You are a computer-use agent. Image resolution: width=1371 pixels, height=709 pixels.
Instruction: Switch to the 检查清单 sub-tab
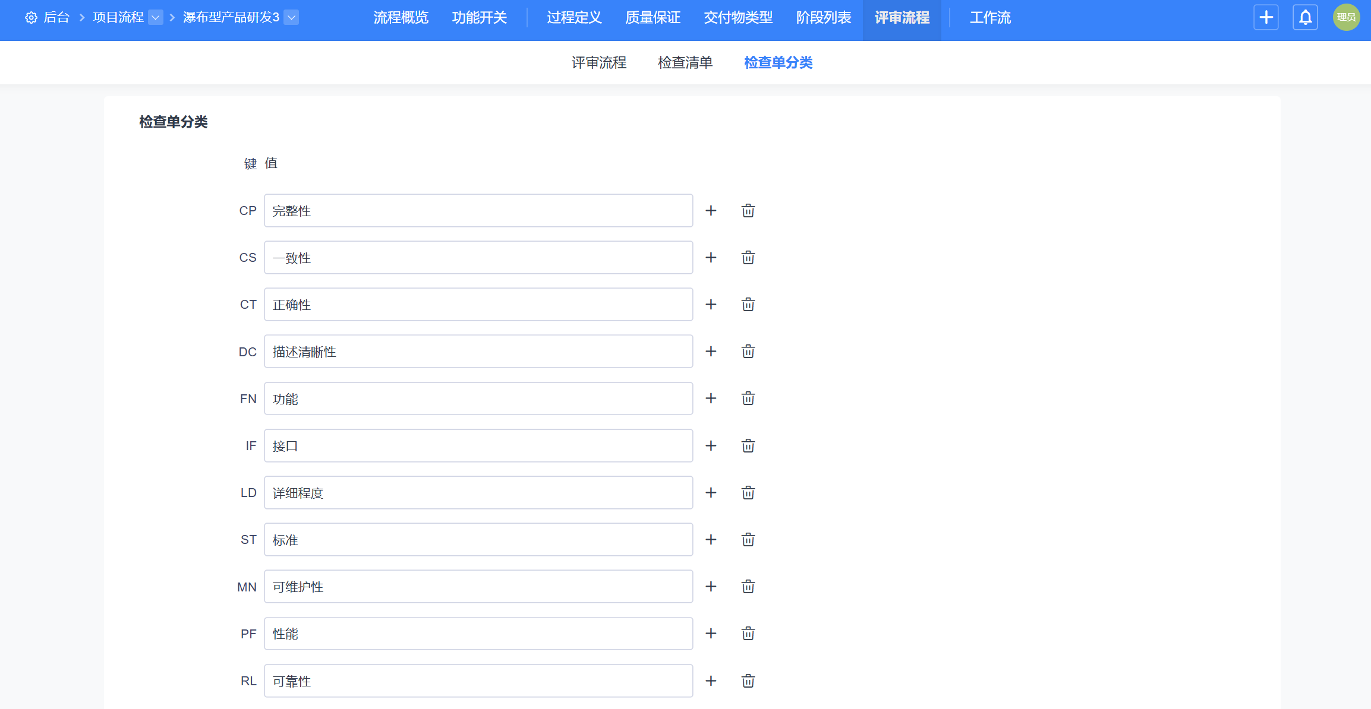coord(685,62)
